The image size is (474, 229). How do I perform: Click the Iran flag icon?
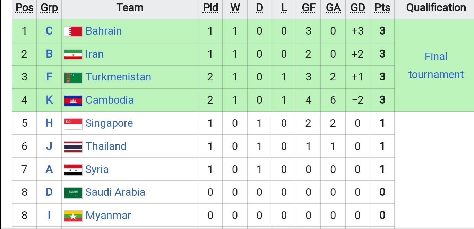tap(73, 54)
